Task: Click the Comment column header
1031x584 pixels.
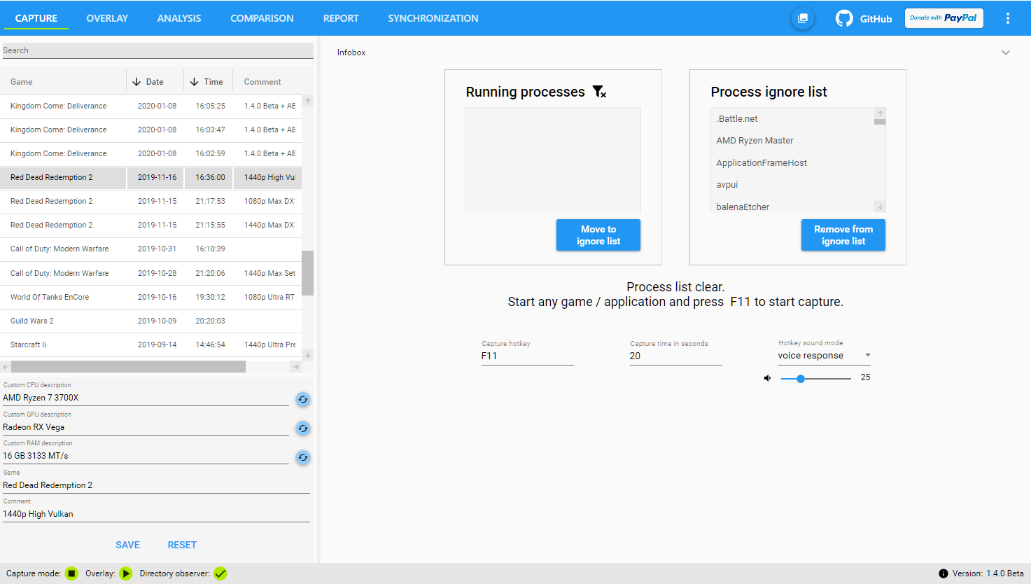Action: pos(268,82)
